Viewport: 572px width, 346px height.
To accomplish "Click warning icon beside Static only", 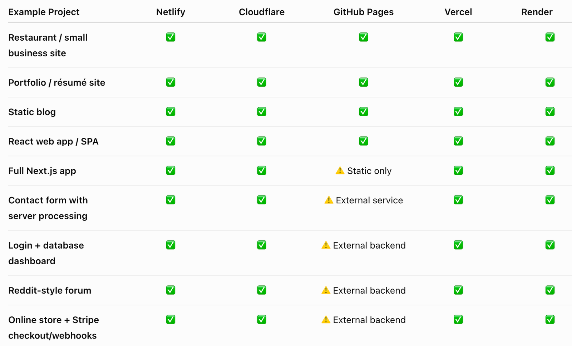I will tap(340, 171).
